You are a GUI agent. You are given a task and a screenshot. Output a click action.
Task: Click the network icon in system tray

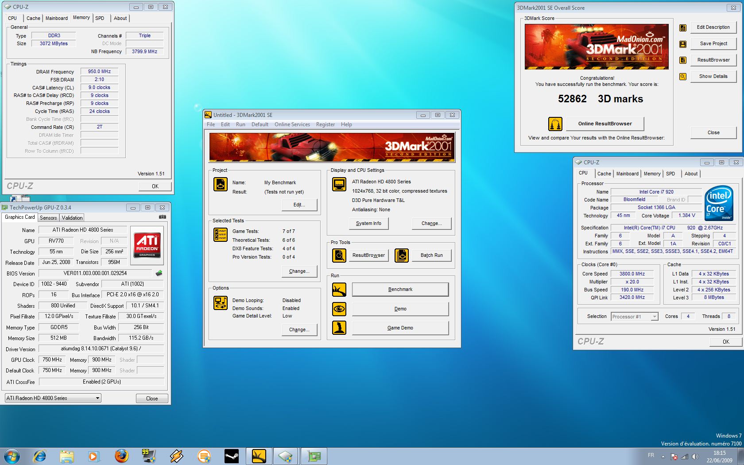685,457
